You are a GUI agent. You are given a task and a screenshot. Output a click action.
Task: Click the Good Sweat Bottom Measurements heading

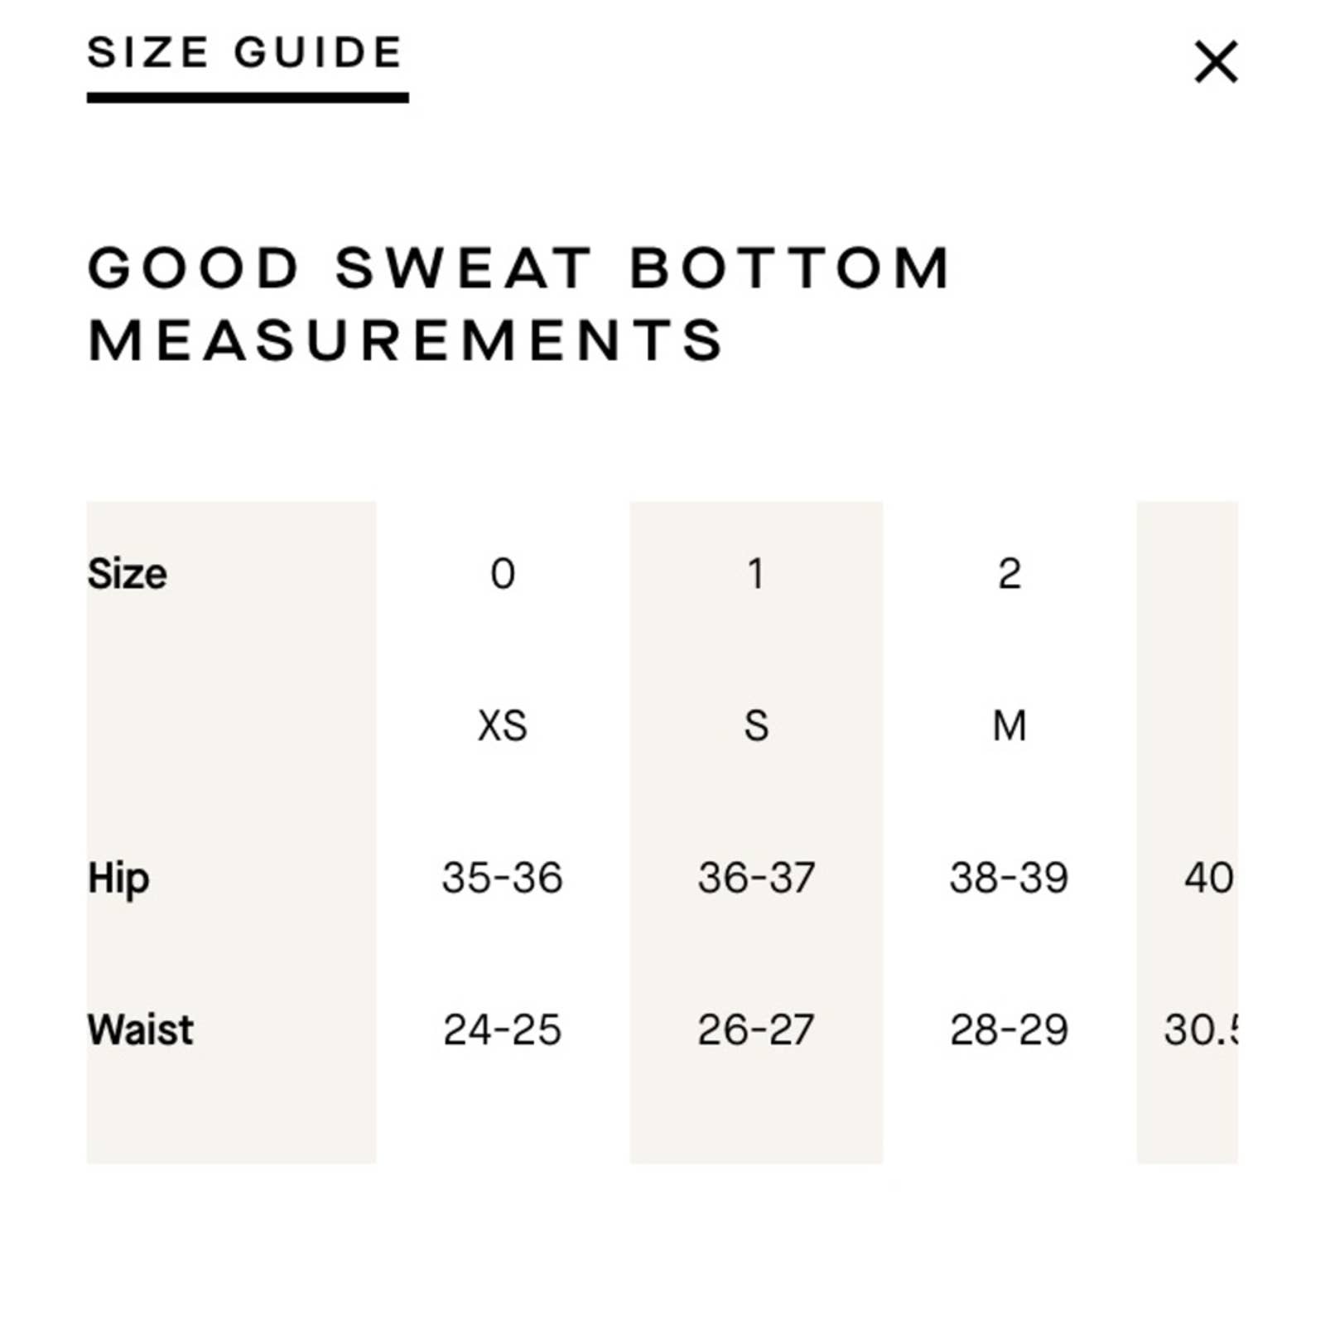(519, 303)
